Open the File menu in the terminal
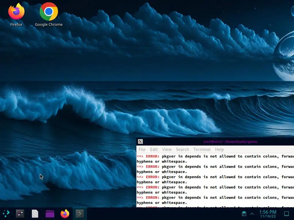 click(x=142, y=150)
